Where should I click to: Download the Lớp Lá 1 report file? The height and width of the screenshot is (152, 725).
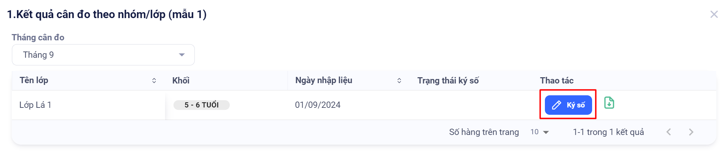click(609, 103)
